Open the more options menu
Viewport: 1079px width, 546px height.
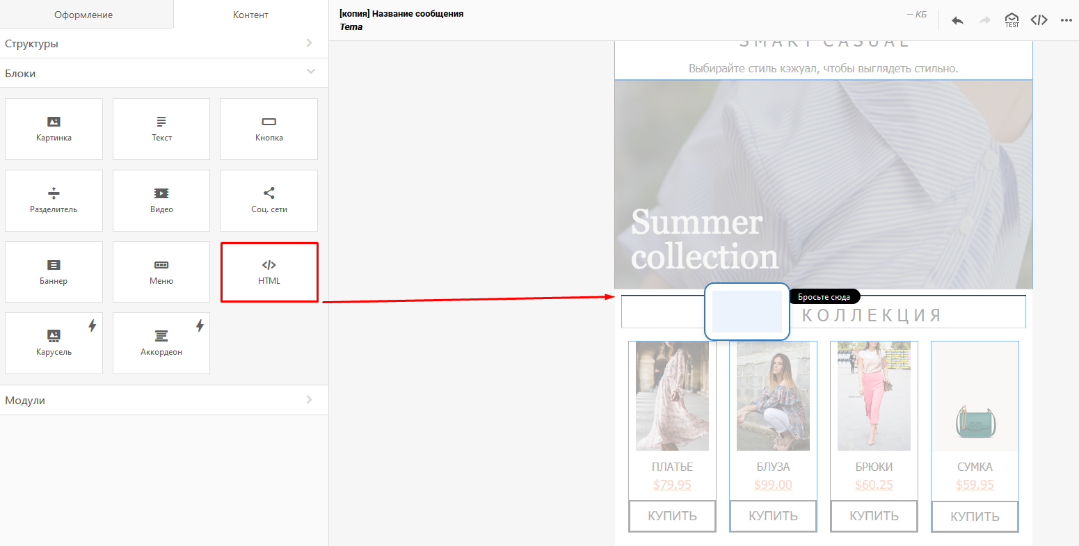coord(1066,20)
